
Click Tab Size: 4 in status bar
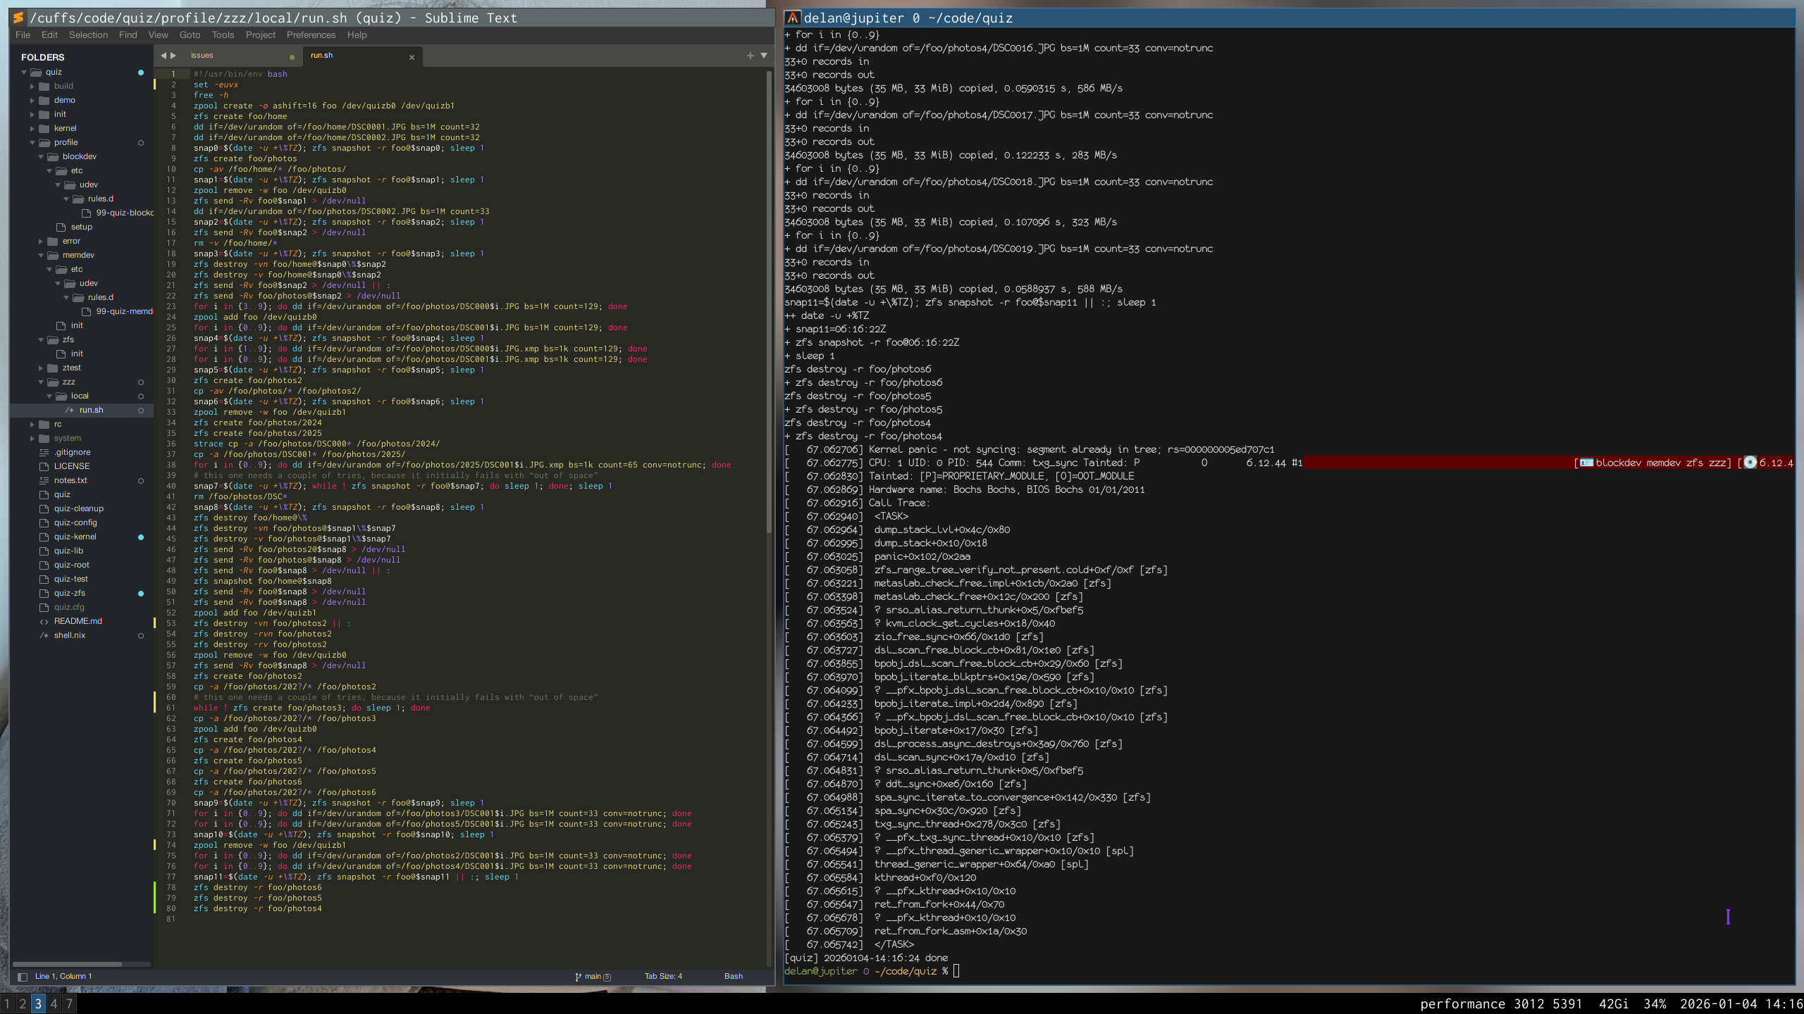click(x=663, y=977)
